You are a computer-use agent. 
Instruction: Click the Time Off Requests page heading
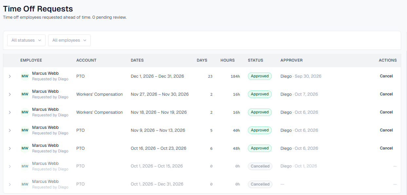pos(38,9)
